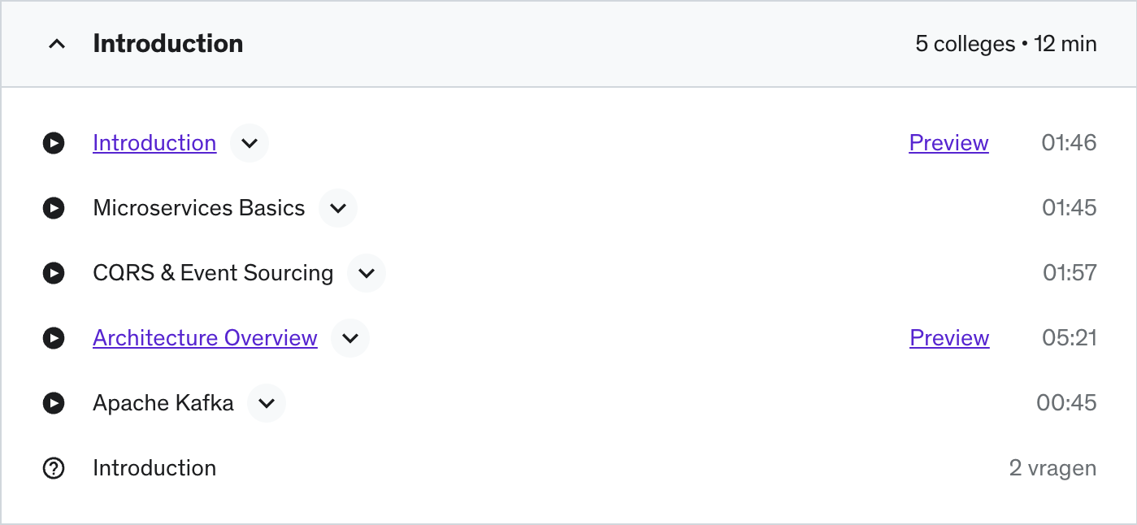Click Preview for the Introduction lecture
Viewport: 1137px width, 525px height.
(x=948, y=143)
